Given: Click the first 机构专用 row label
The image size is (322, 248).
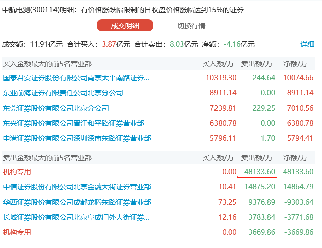Looking at the screenshot, I should pyautogui.click(x=17, y=172).
